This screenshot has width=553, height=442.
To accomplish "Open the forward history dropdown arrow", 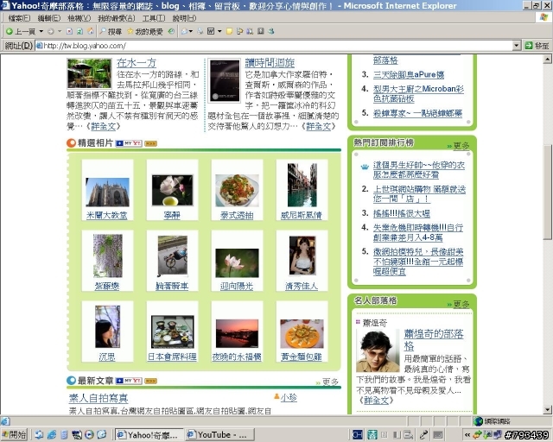I will click(x=60, y=31).
